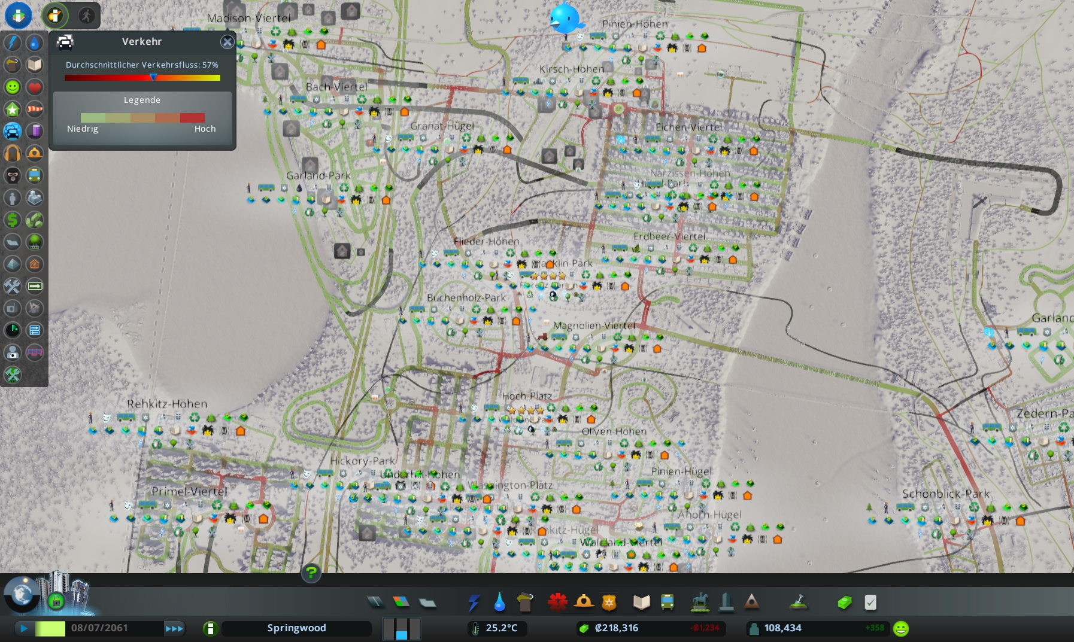Open the Garbage build menu
The width and height of the screenshot is (1074, 642).
(524, 602)
